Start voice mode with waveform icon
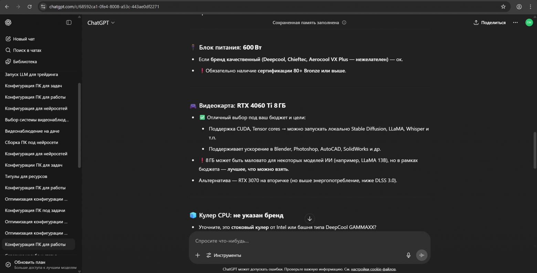Image resolution: width=537 pixels, height=273 pixels. [422, 255]
